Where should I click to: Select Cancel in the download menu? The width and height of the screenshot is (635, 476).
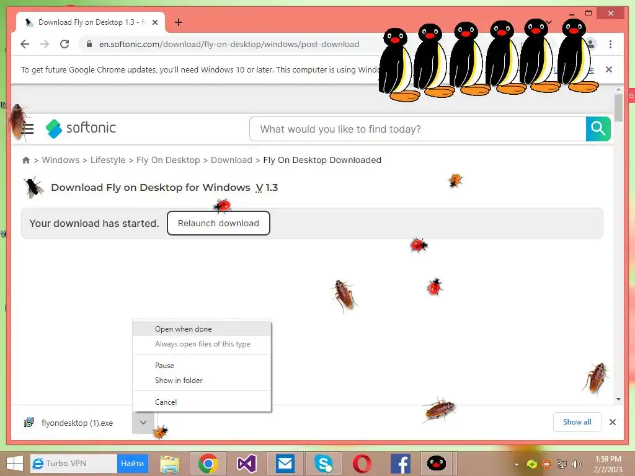202,402
